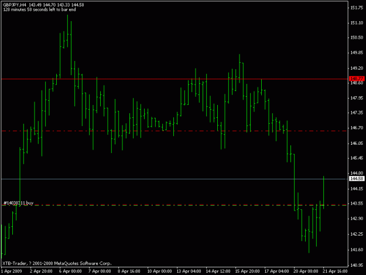This screenshot has height=275, width=366.
Task: Click the '1 Apr 2009' time axis label
Action: click(x=12, y=271)
